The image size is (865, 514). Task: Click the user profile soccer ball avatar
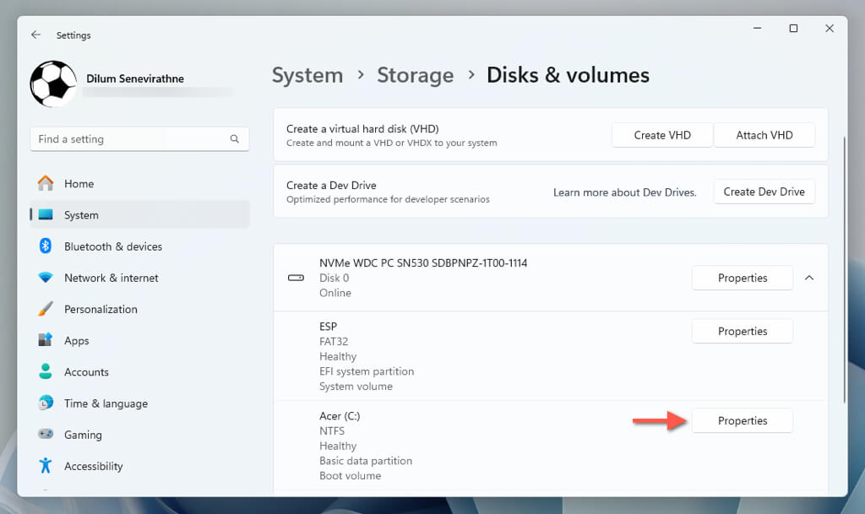click(53, 83)
